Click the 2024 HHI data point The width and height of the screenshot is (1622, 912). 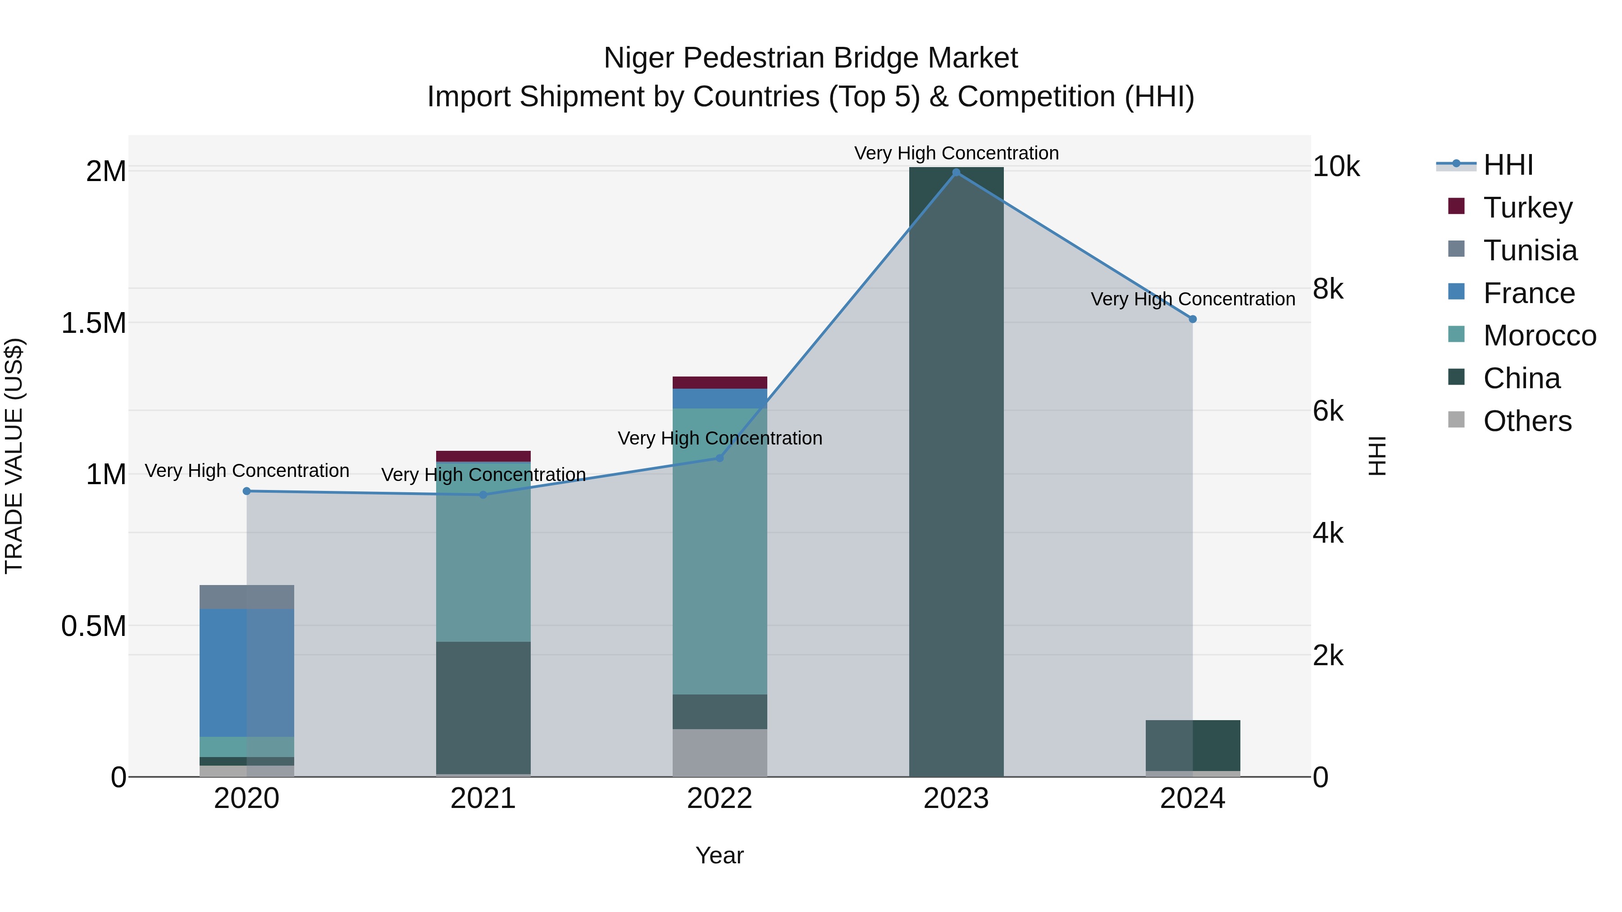coord(1193,319)
